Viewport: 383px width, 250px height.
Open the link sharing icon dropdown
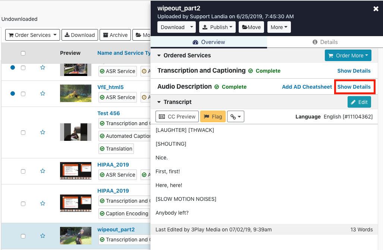coord(236,116)
